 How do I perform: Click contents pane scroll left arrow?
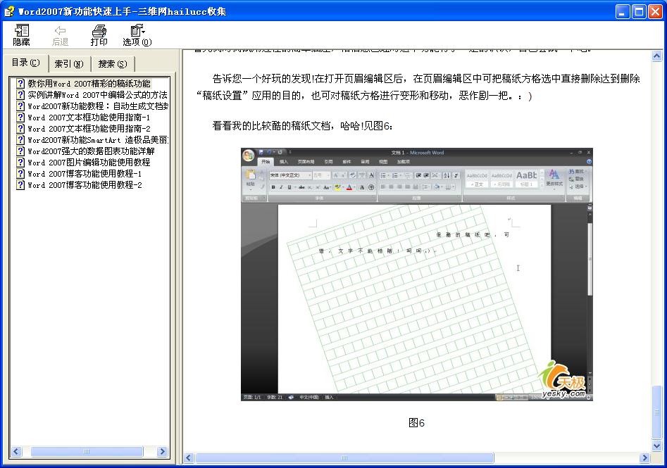17,451
